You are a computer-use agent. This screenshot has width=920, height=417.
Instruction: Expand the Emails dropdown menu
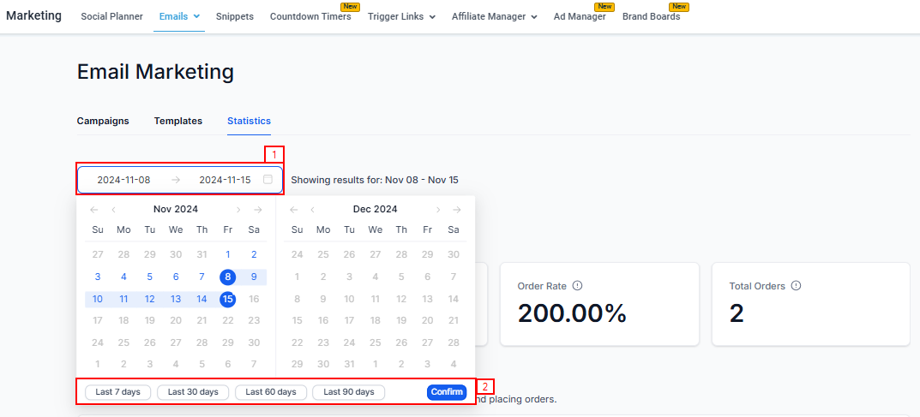pyautogui.click(x=179, y=16)
